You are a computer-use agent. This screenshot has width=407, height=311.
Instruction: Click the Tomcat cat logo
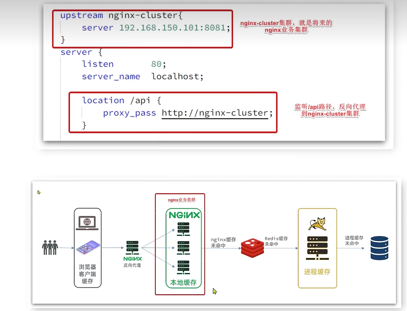click(x=317, y=224)
